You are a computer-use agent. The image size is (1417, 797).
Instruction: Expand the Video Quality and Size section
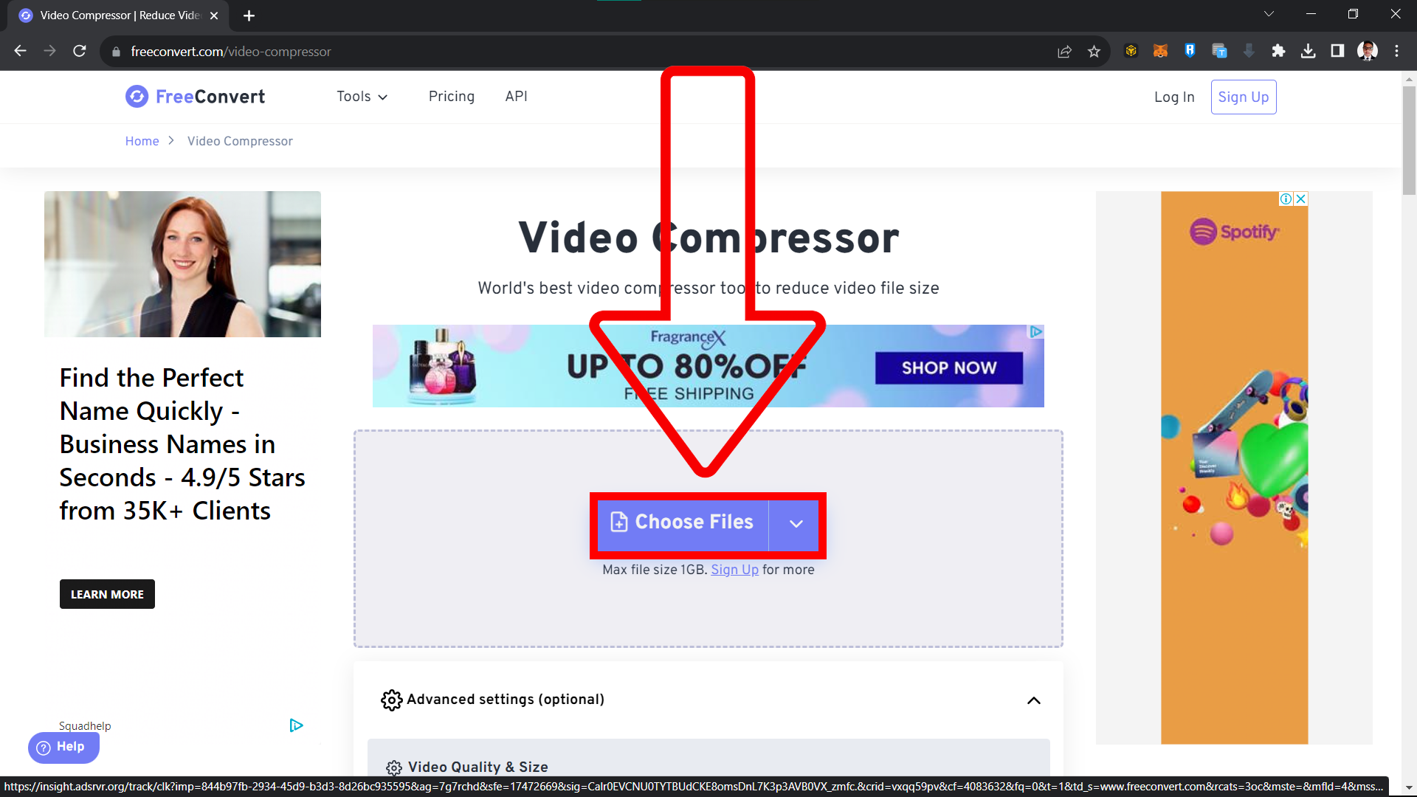tap(477, 767)
